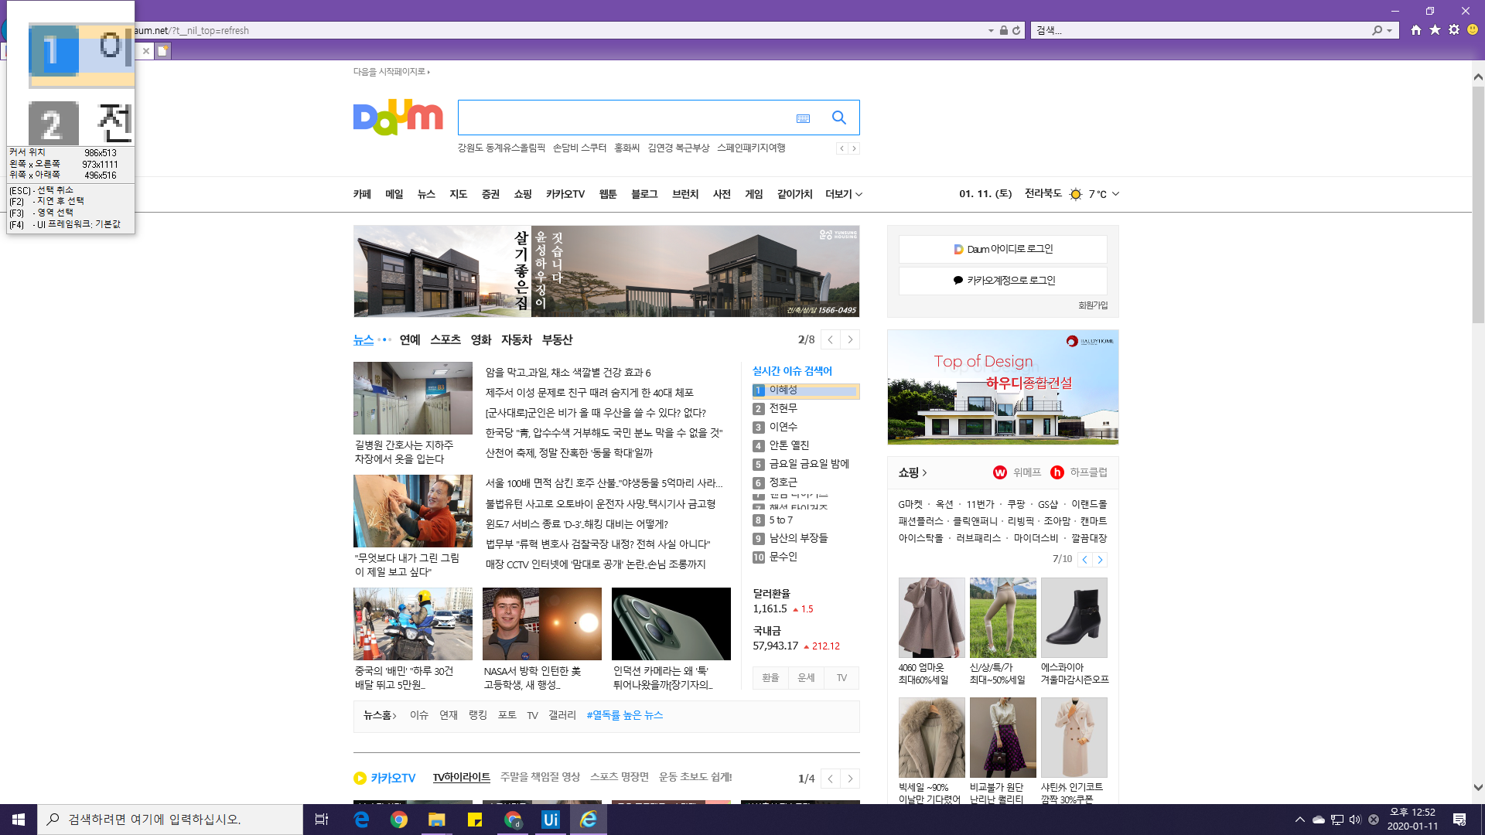
Task: Click 카카오계정으로 로그인 button
Action: tap(1002, 281)
